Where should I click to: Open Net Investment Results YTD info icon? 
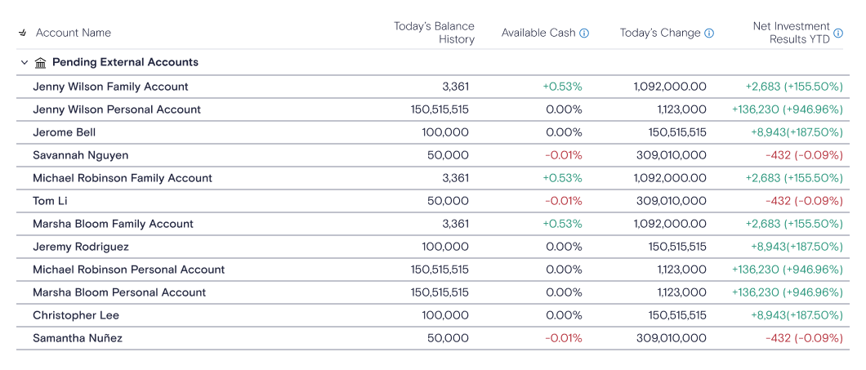pos(838,33)
